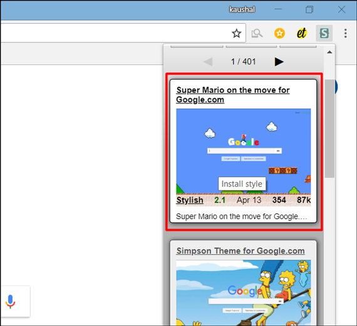Open the yellow 'et' extension
Image resolution: width=357 pixels, height=326 pixels.
tap(302, 33)
